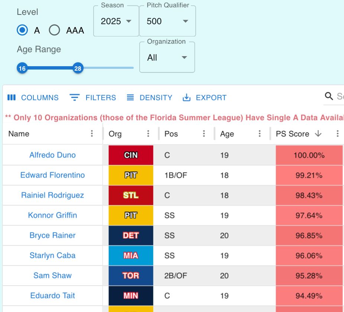This screenshot has width=344, height=312.
Task: Open Org column menu (three dots)
Action: 148,134
